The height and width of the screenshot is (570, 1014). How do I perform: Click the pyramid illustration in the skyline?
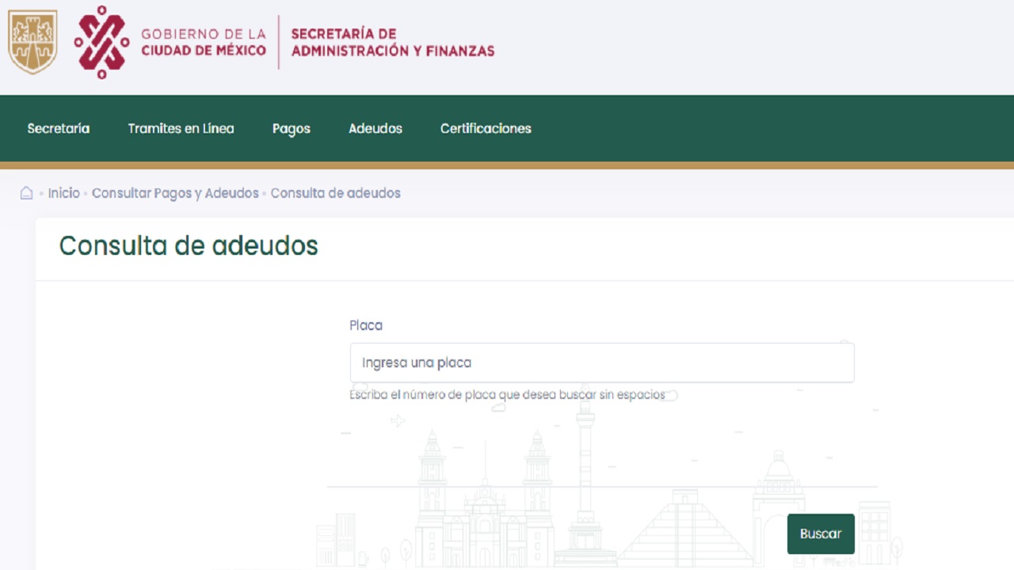(685, 525)
